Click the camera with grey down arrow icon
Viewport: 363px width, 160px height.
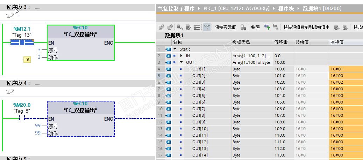275,27
